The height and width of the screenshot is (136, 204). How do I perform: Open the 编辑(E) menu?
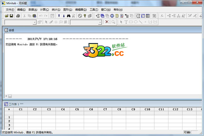[x=21, y=10]
